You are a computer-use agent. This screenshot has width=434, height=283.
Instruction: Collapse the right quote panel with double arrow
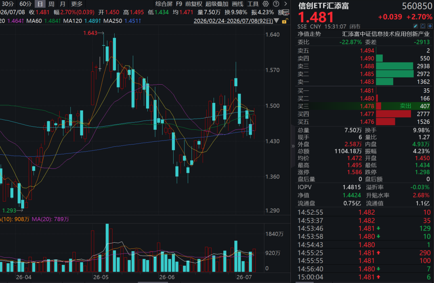[293, 146]
